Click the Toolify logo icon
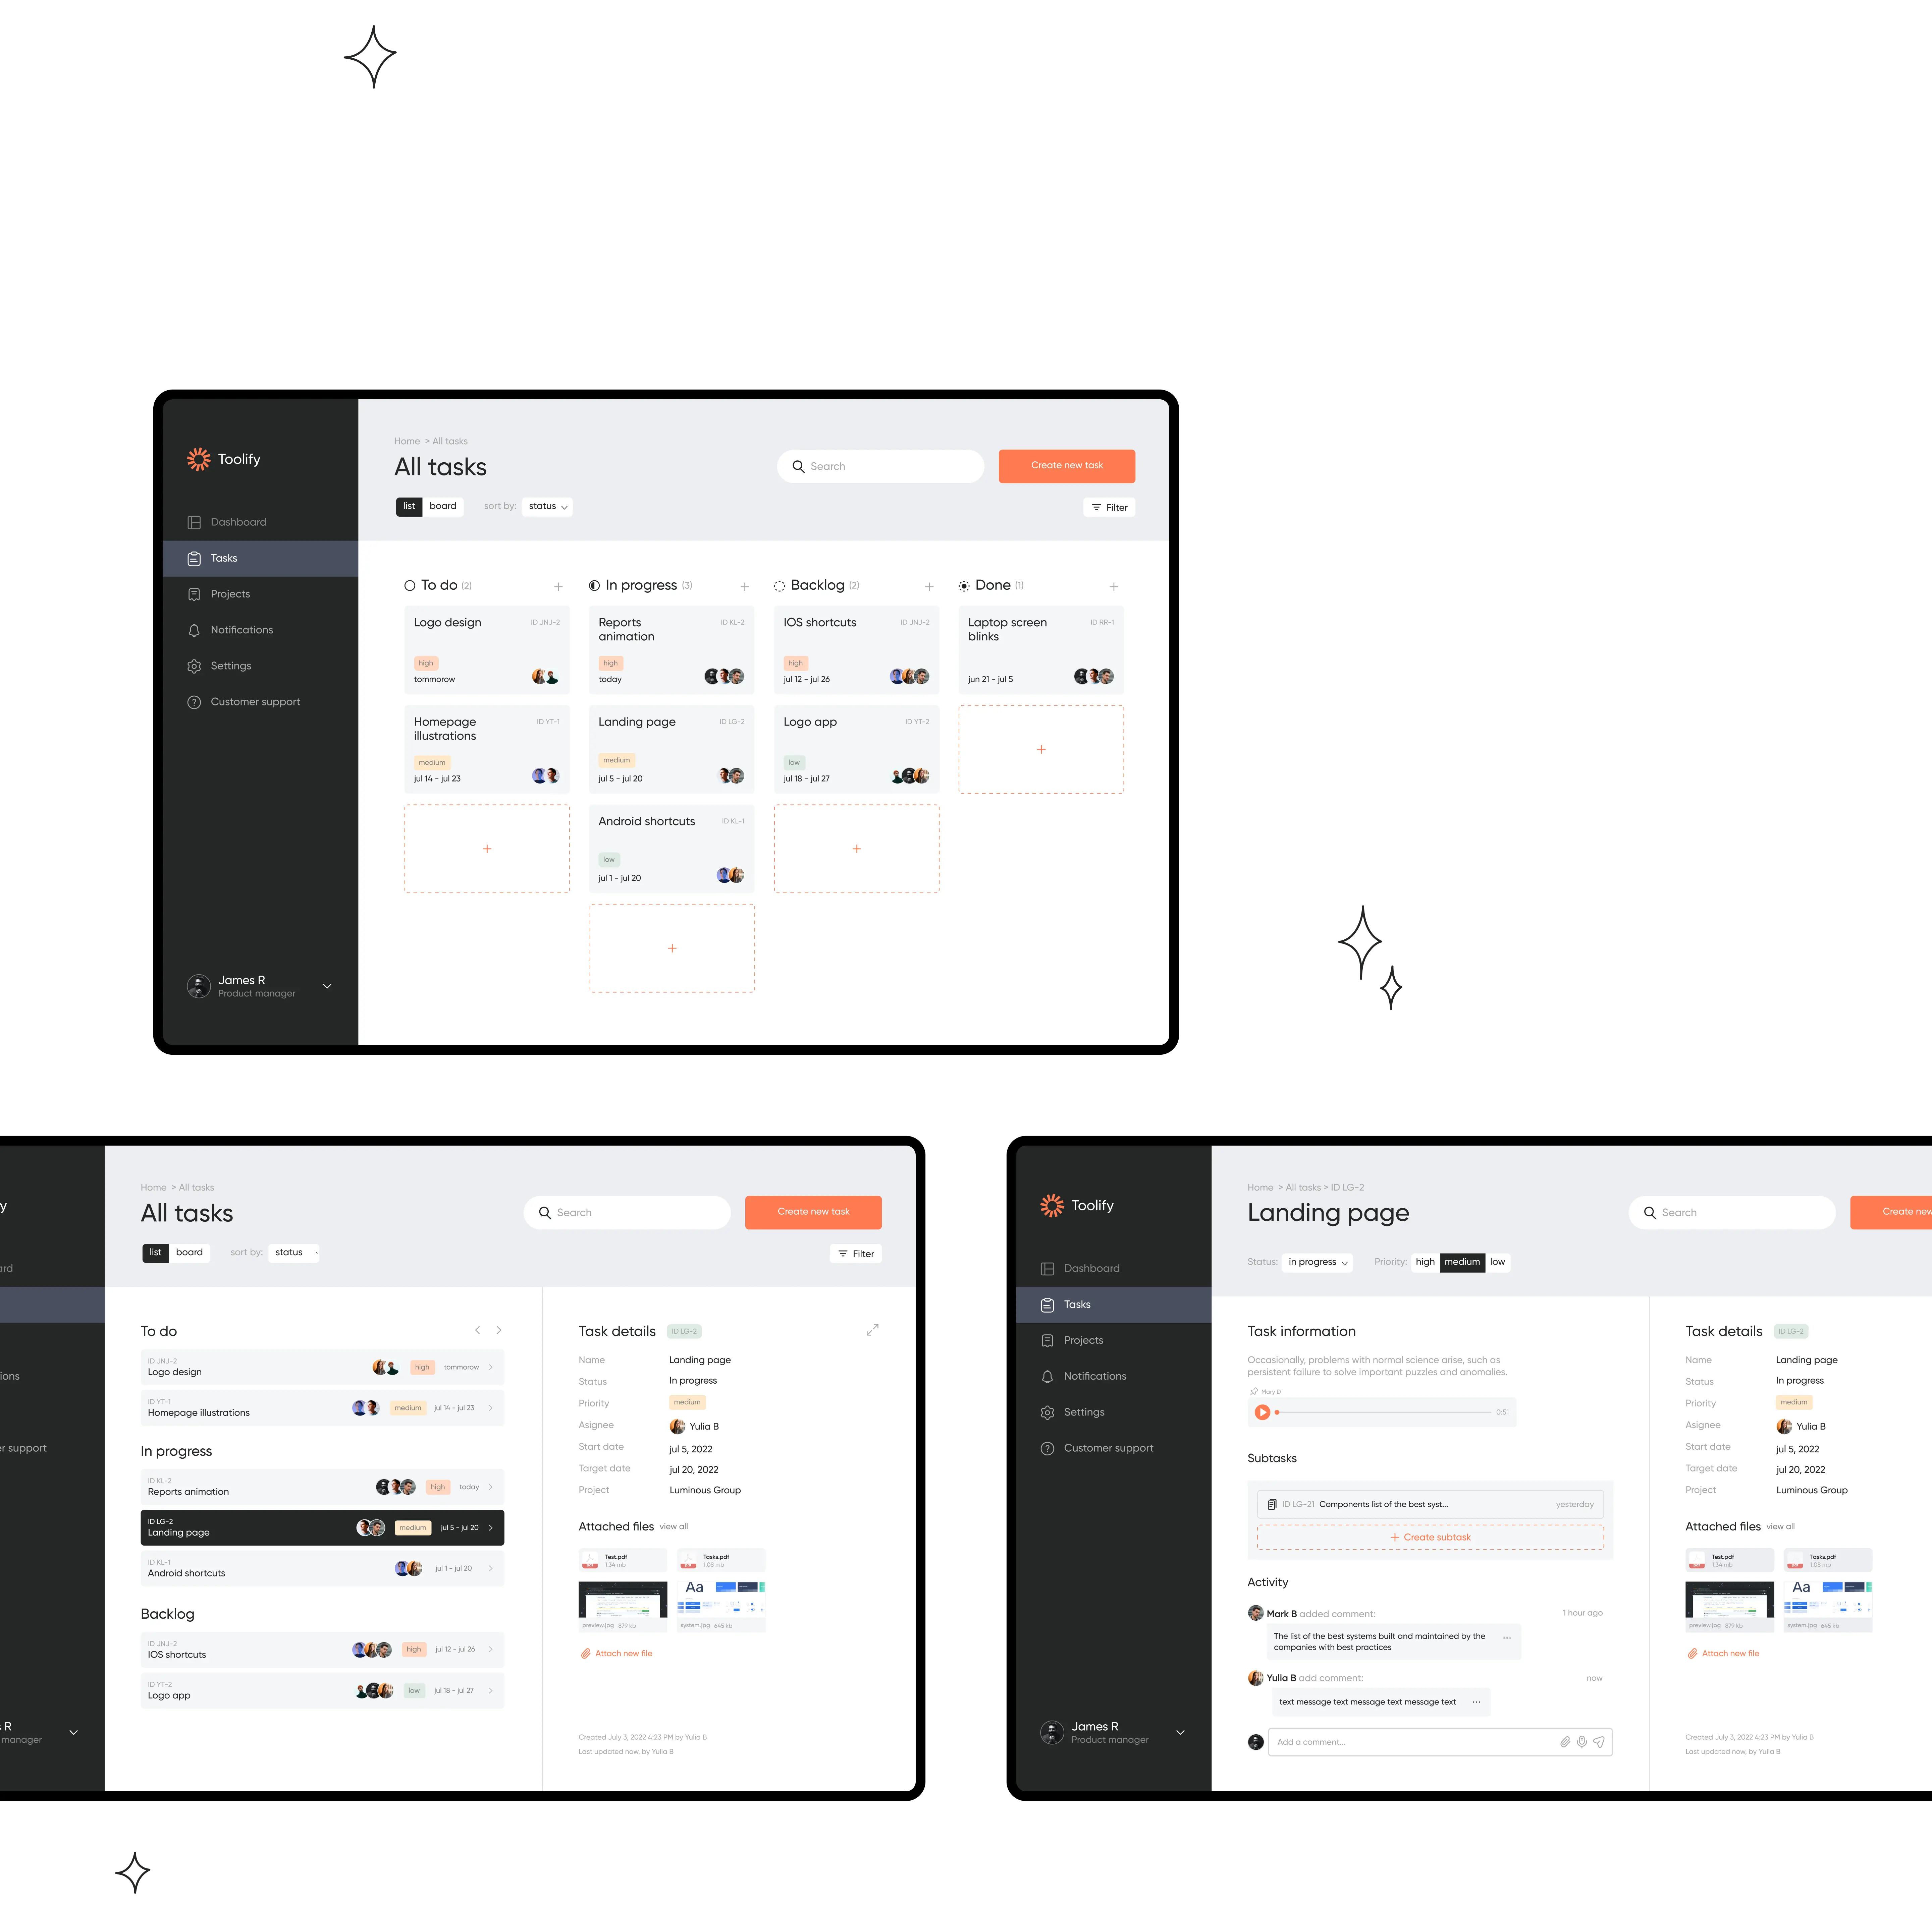Viewport: 1932px width, 1910px height. [198, 458]
